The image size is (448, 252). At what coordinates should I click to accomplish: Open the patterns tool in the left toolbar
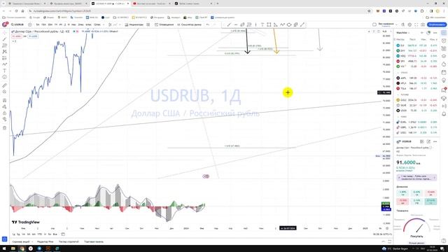tap(4, 52)
